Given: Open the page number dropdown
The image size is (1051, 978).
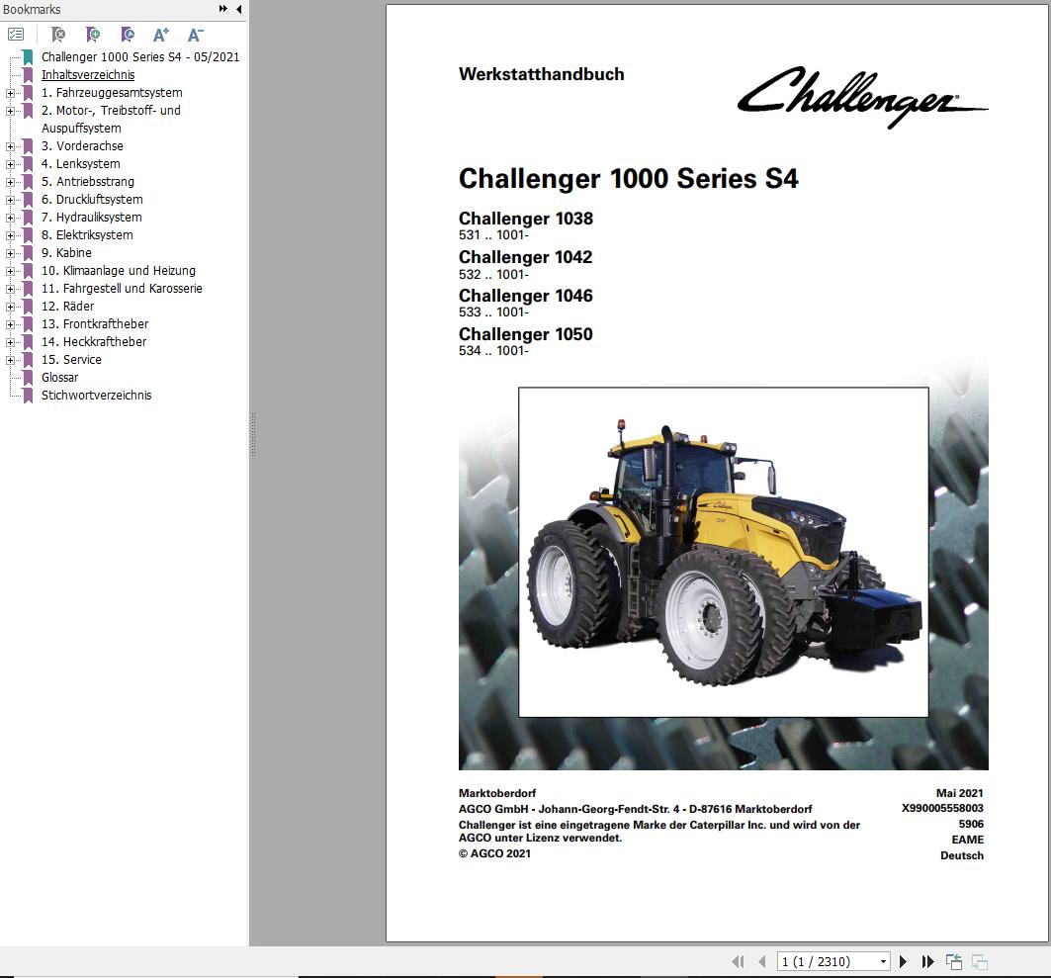Looking at the screenshot, I should coord(884,962).
